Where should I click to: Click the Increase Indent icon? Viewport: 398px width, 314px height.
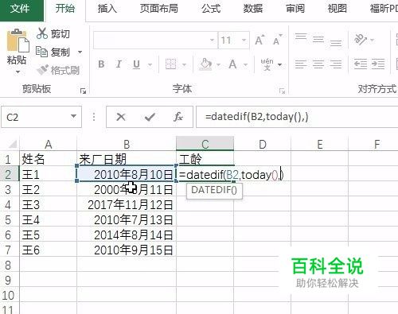tap(378, 64)
